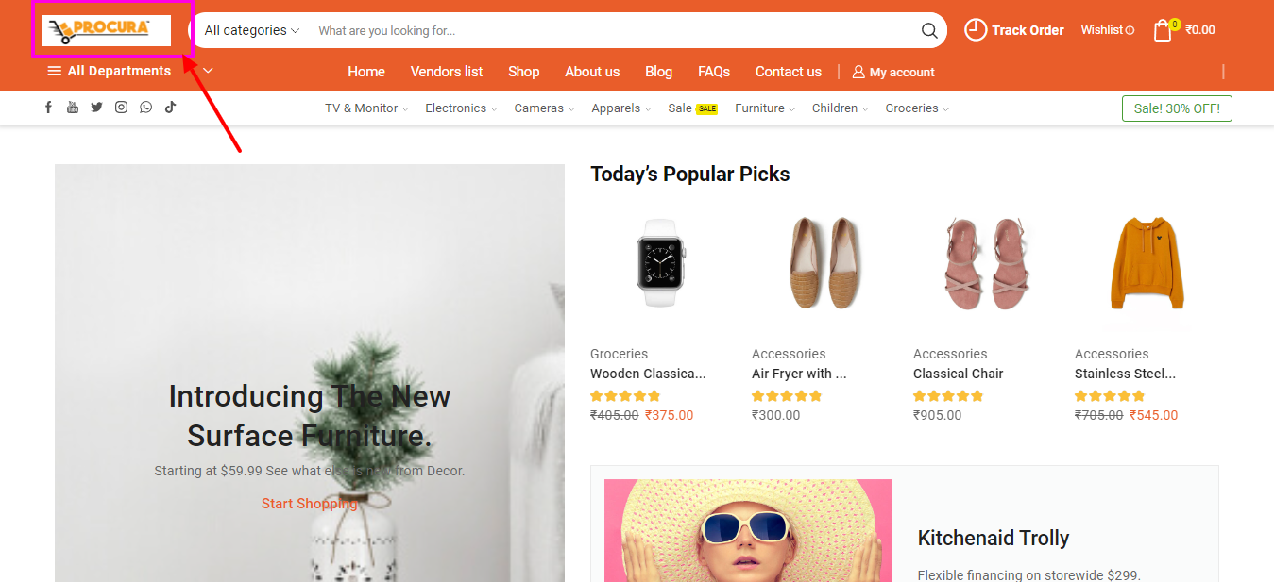Open the WhatsApp social link
1274x582 pixels.
pos(145,108)
